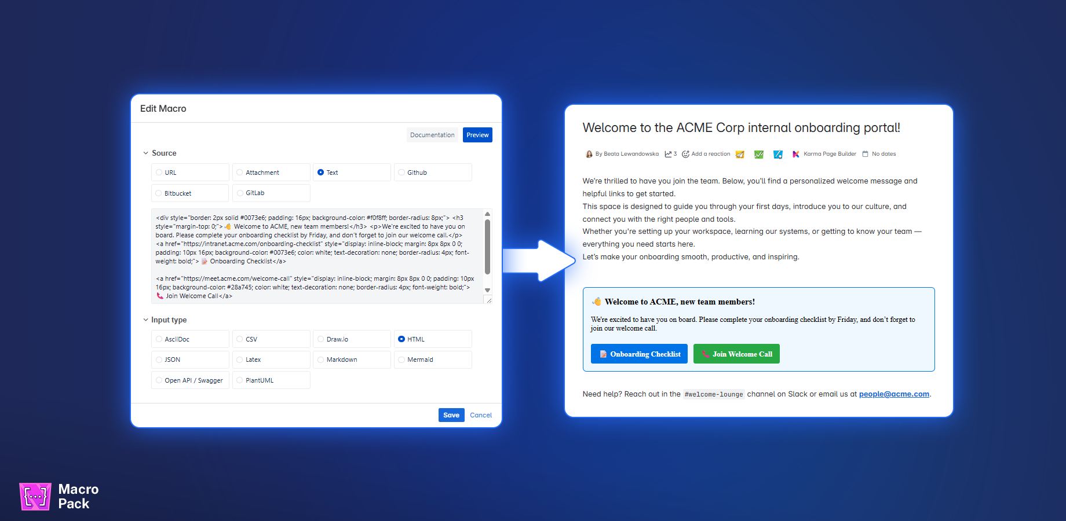Click the page title Welcome to ACME Corp

741,128
